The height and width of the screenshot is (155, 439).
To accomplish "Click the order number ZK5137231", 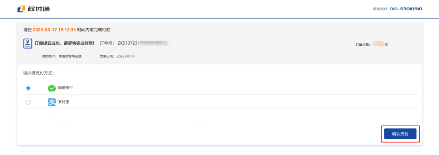I will coord(129,43).
